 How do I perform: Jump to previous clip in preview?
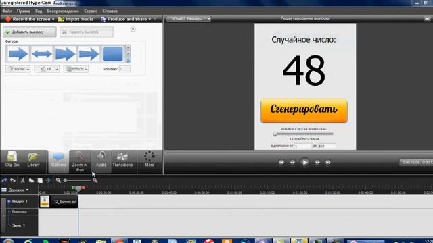(x=281, y=162)
